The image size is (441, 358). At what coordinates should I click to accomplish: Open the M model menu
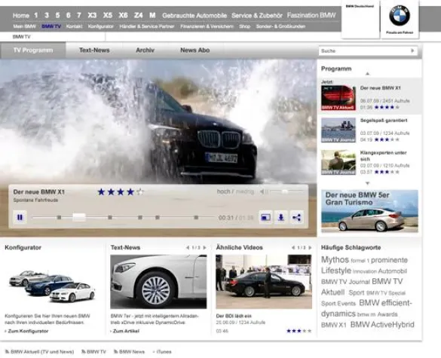[x=152, y=15]
